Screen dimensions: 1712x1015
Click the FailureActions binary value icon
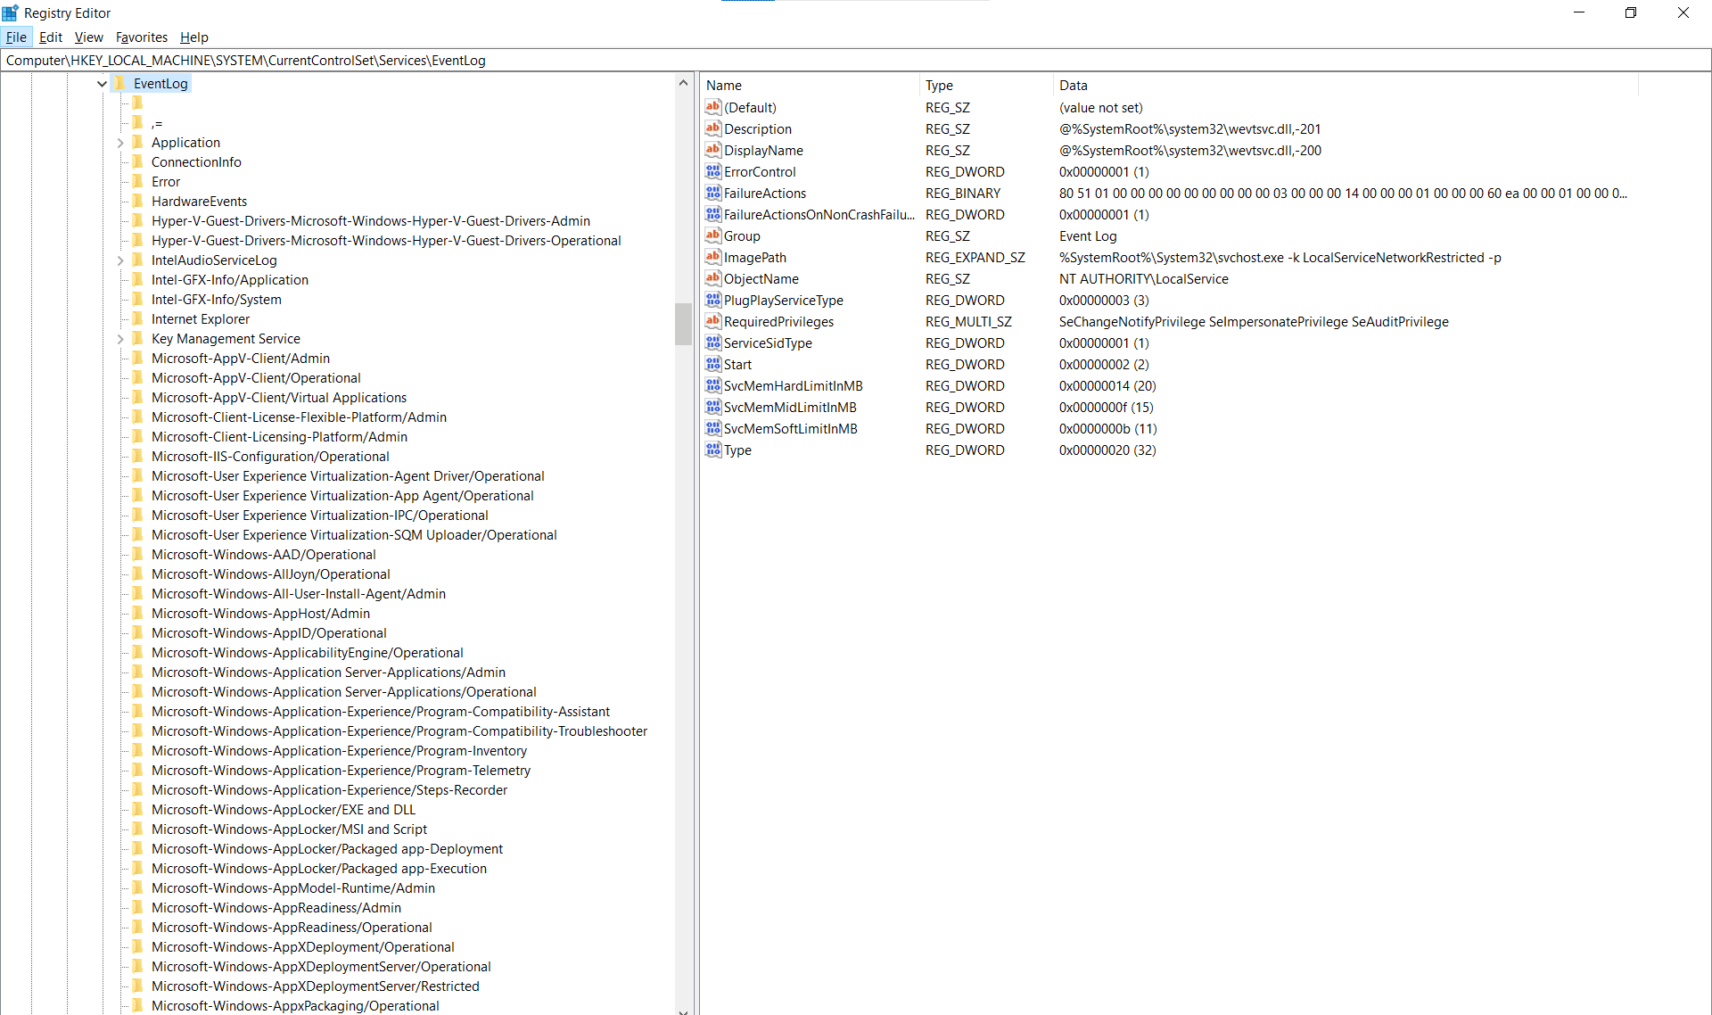click(x=712, y=193)
